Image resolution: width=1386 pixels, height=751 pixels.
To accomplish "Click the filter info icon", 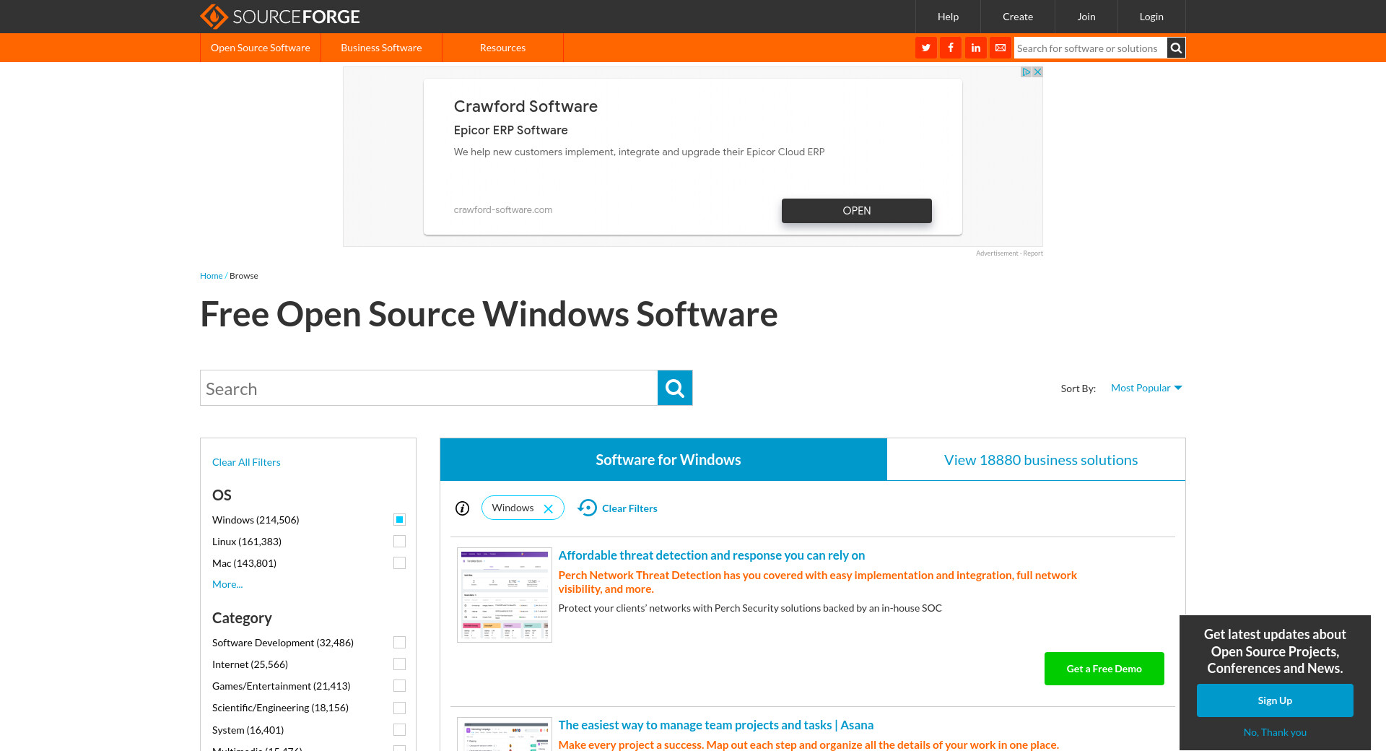I will (x=463, y=508).
